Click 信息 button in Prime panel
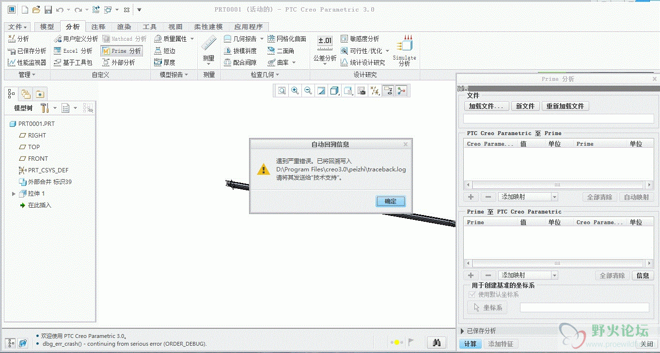This screenshot has width=660, height=353. pos(643,276)
